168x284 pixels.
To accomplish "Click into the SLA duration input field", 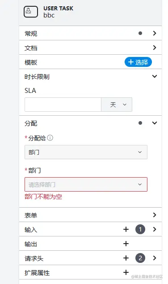I will 63,105.
